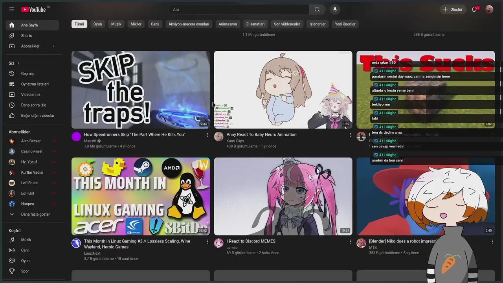Click the Kami Clips channel avatar
The height and width of the screenshot is (283, 503).
tap(219, 136)
